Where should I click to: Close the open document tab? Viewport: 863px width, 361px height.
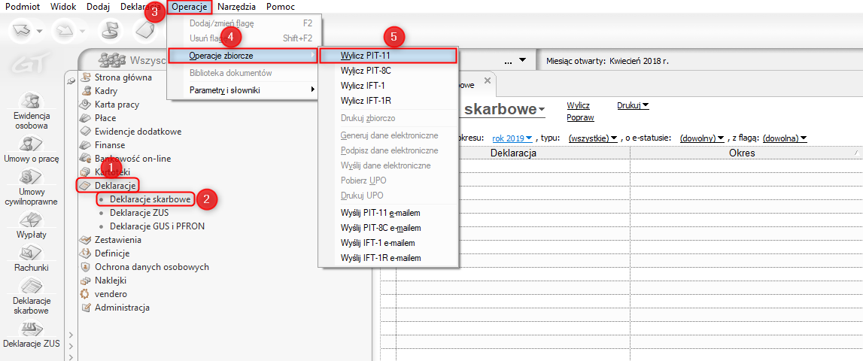click(x=487, y=80)
